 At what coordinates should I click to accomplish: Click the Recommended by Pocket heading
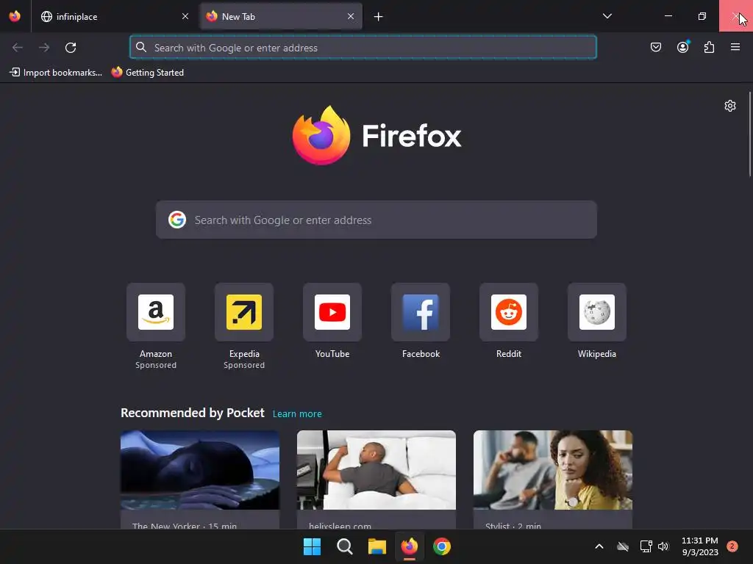click(192, 413)
